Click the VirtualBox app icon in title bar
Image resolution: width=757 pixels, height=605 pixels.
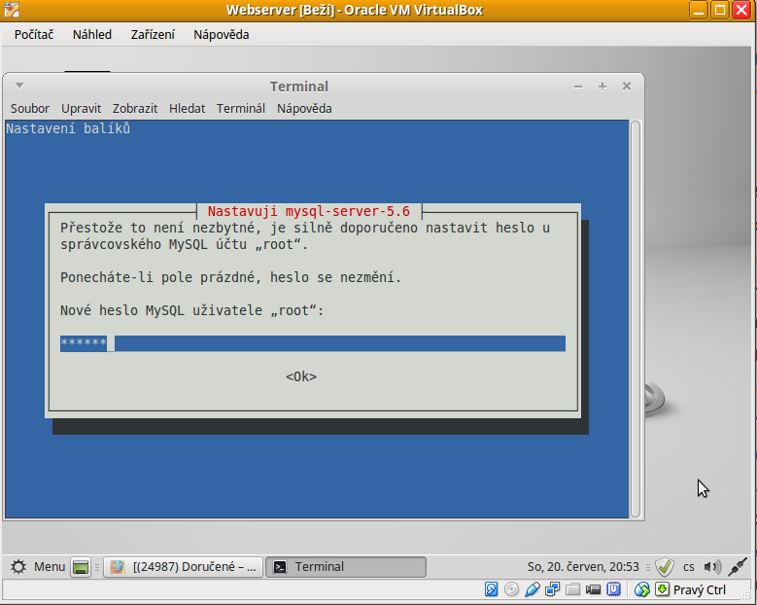[12, 10]
